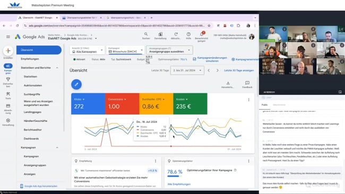Open Landingpages in the sidebar
The image size is (345, 194).
pos(32,112)
